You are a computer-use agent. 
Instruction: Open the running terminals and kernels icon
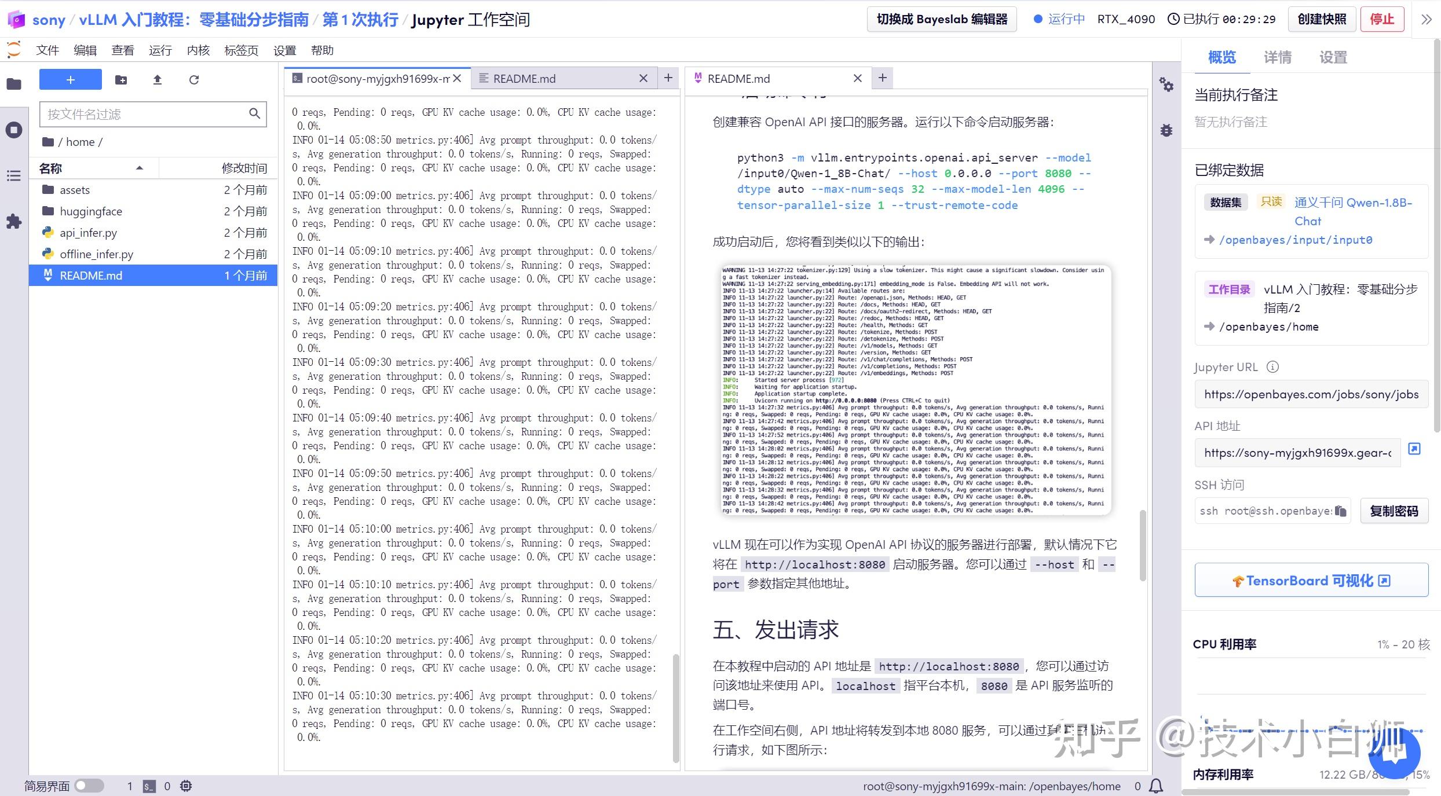[x=14, y=130]
